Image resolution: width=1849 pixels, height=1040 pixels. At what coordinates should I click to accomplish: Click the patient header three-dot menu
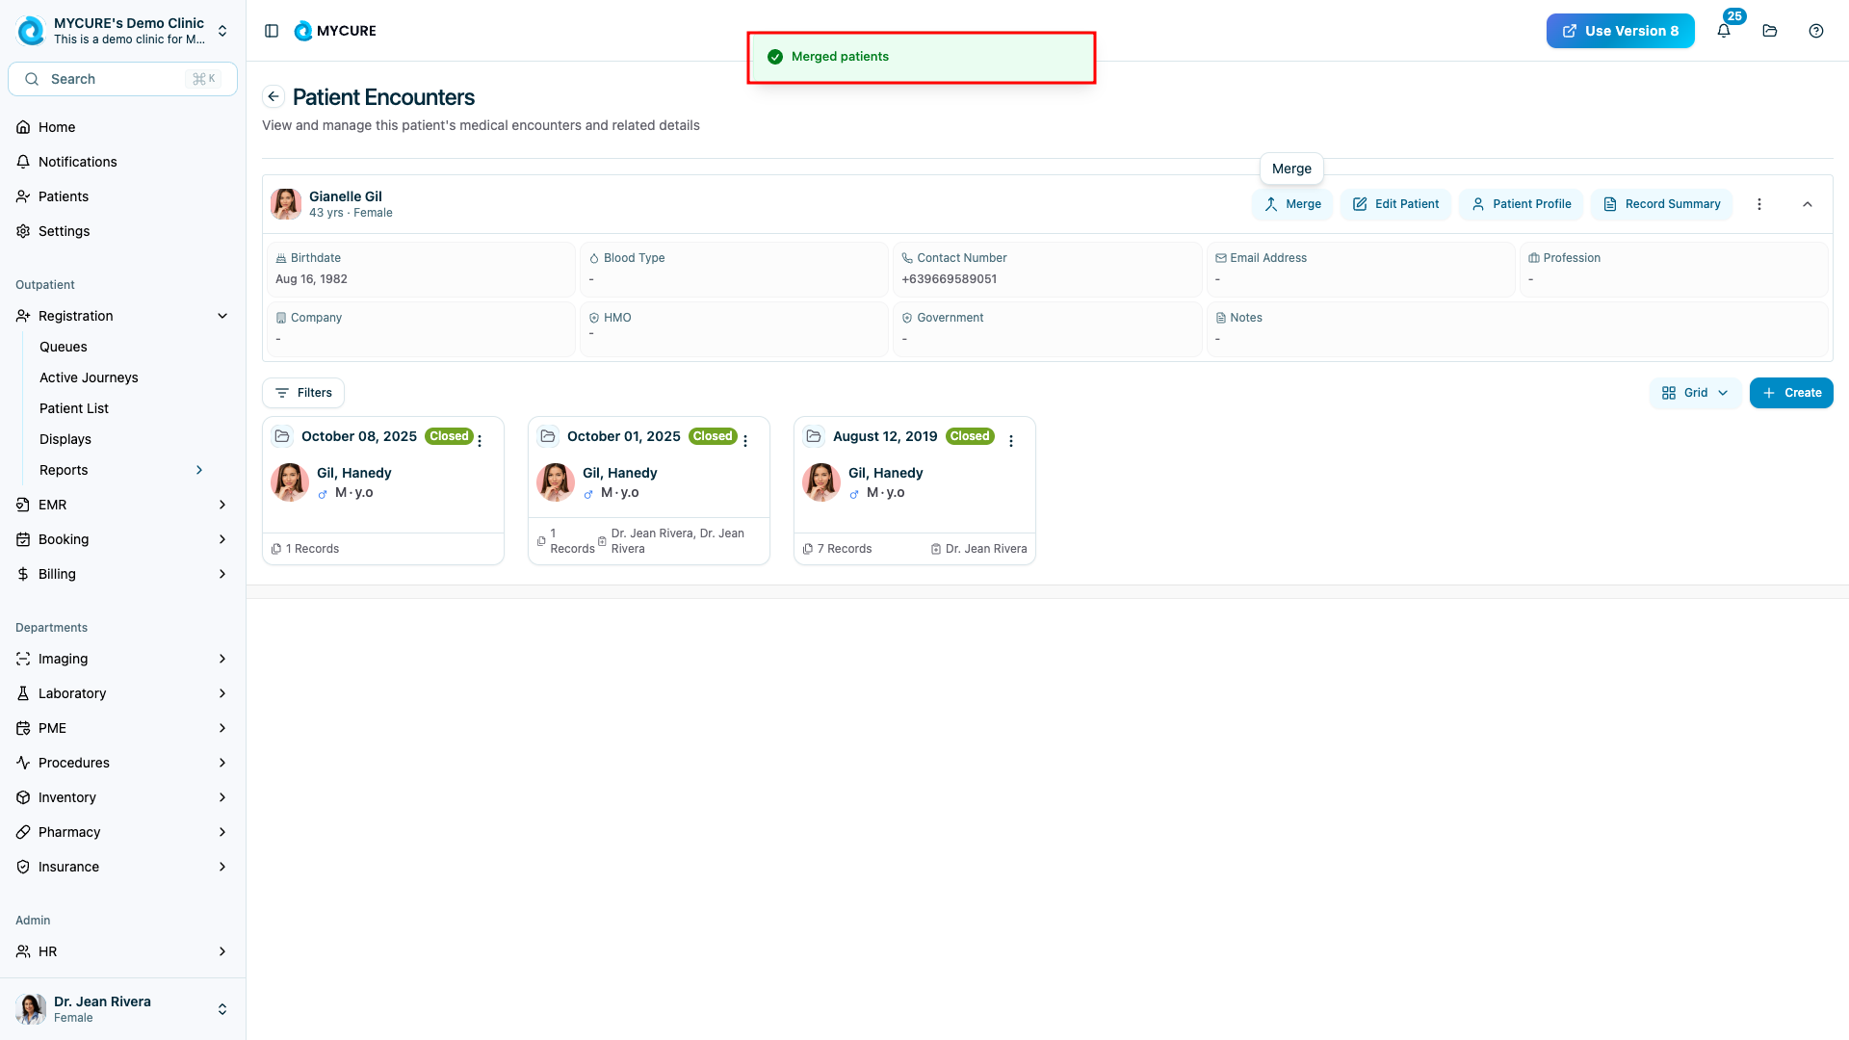(1759, 204)
